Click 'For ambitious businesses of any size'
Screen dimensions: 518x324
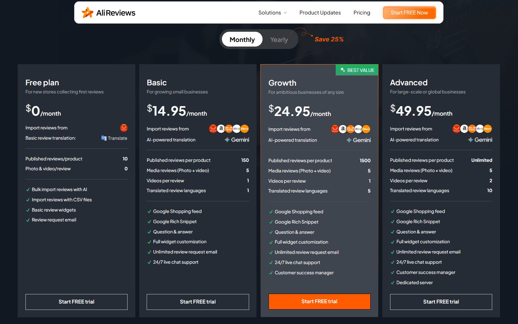coord(306,92)
